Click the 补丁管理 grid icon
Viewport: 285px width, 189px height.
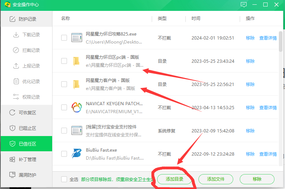pos(12,160)
